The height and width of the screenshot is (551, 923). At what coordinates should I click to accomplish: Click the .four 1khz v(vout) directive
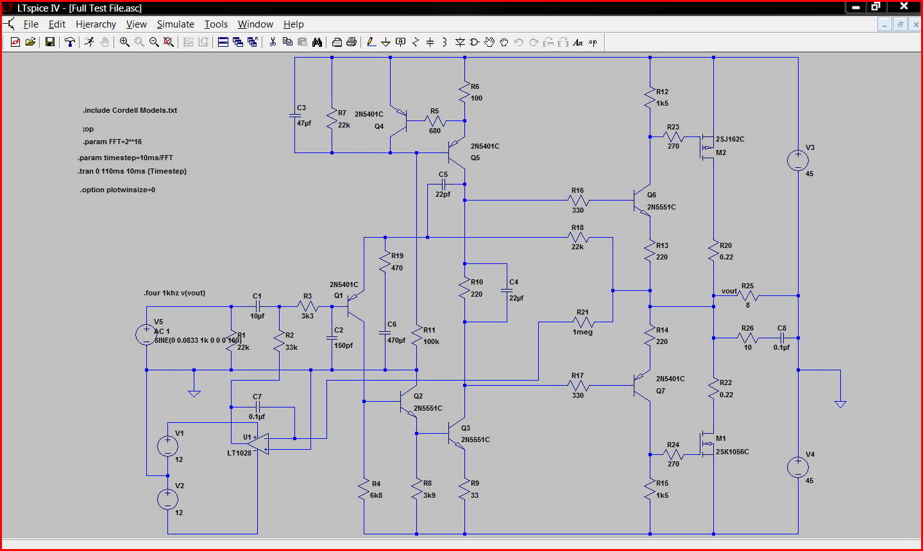click(x=174, y=293)
